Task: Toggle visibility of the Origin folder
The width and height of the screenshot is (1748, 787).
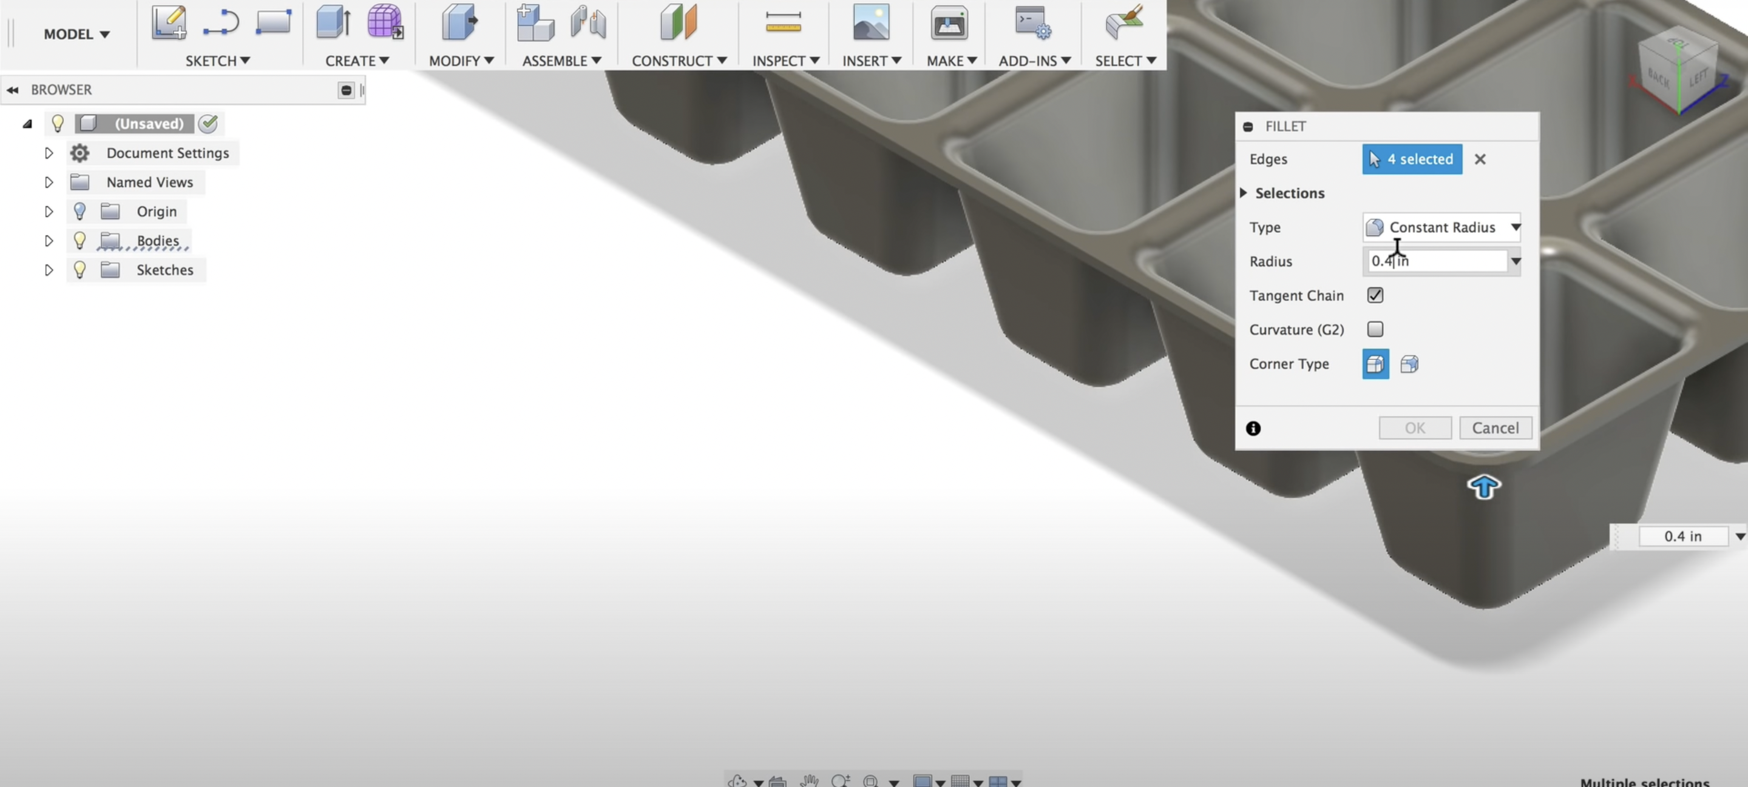Action: click(x=80, y=211)
